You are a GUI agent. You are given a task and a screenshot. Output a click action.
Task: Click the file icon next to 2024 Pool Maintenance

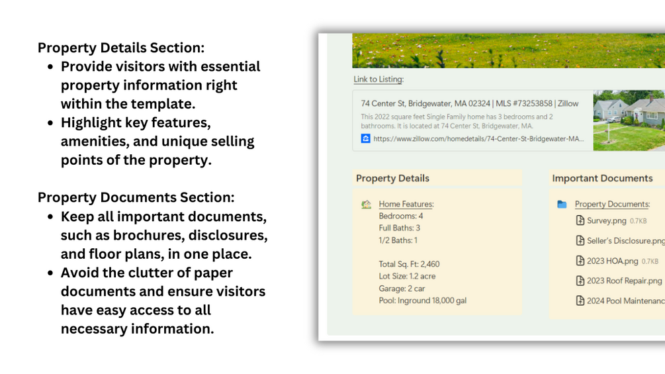[580, 301]
